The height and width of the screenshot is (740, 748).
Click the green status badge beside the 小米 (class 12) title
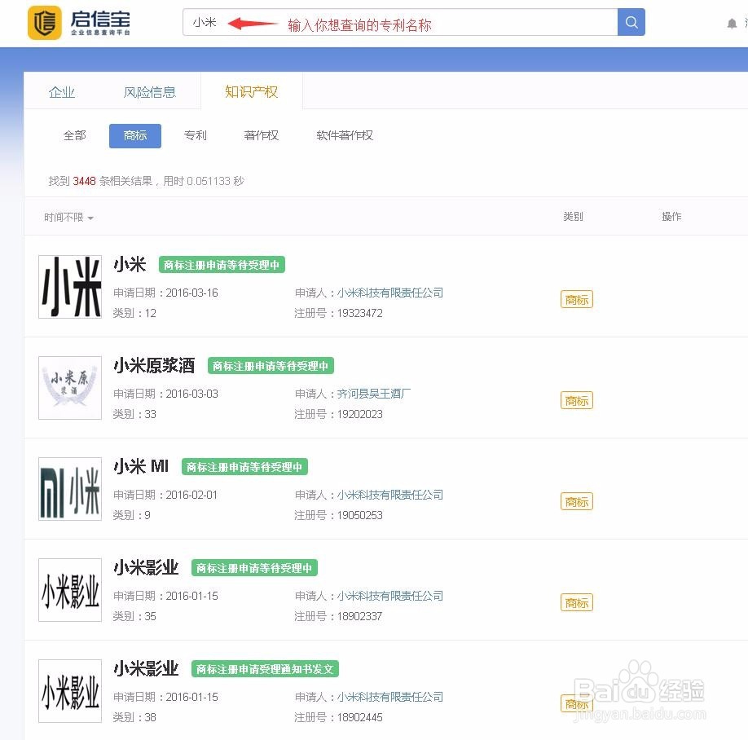pyautogui.click(x=222, y=265)
